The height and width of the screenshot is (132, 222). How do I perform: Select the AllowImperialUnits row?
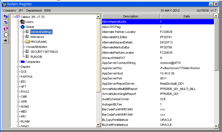point(158,22)
